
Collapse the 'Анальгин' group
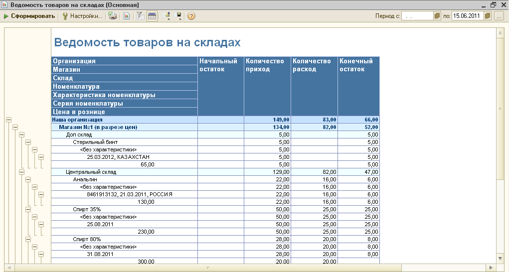tap(28, 179)
